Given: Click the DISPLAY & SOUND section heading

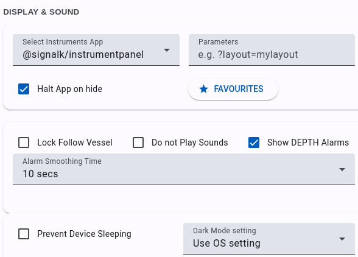Looking at the screenshot, I should point(41,12).
